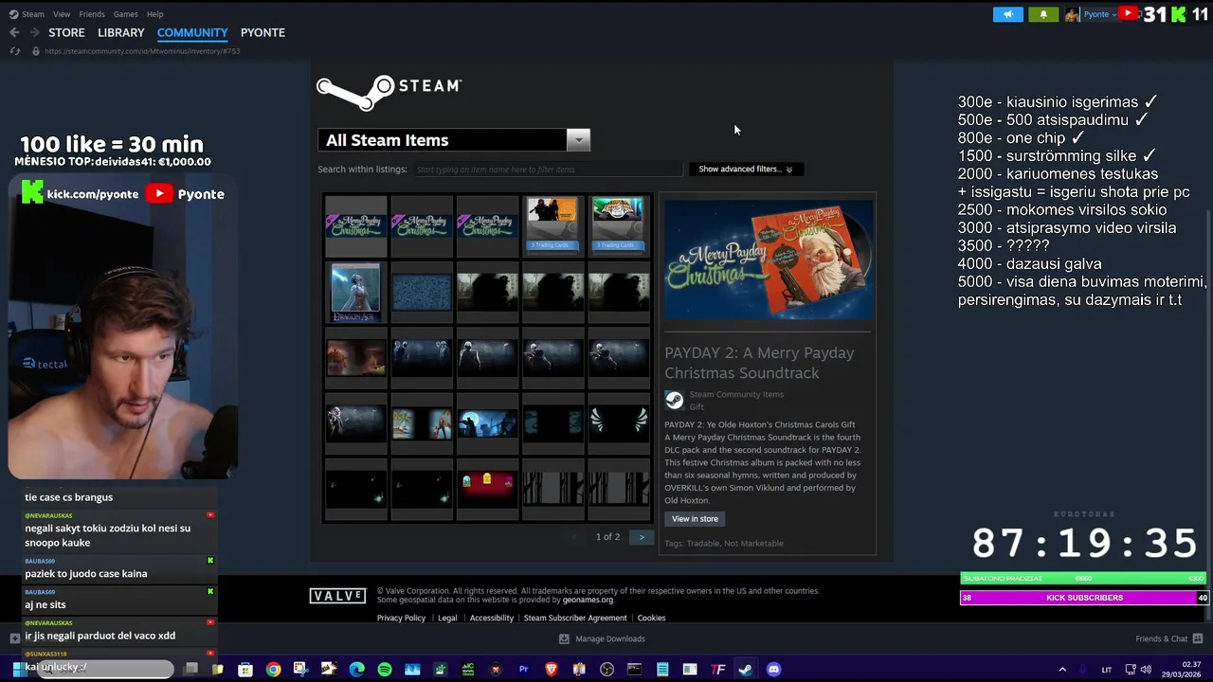Screen dimensions: 1213x682
Task: Reload the Steam community page
Action: (14, 51)
